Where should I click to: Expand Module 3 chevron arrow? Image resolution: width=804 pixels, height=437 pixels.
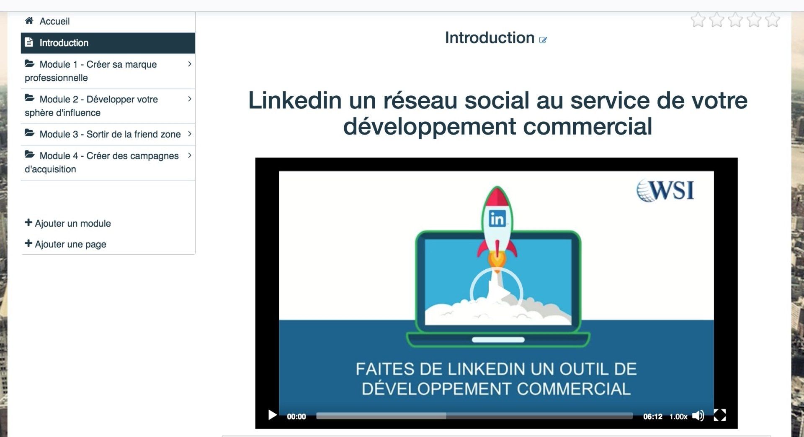pos(190,134)
